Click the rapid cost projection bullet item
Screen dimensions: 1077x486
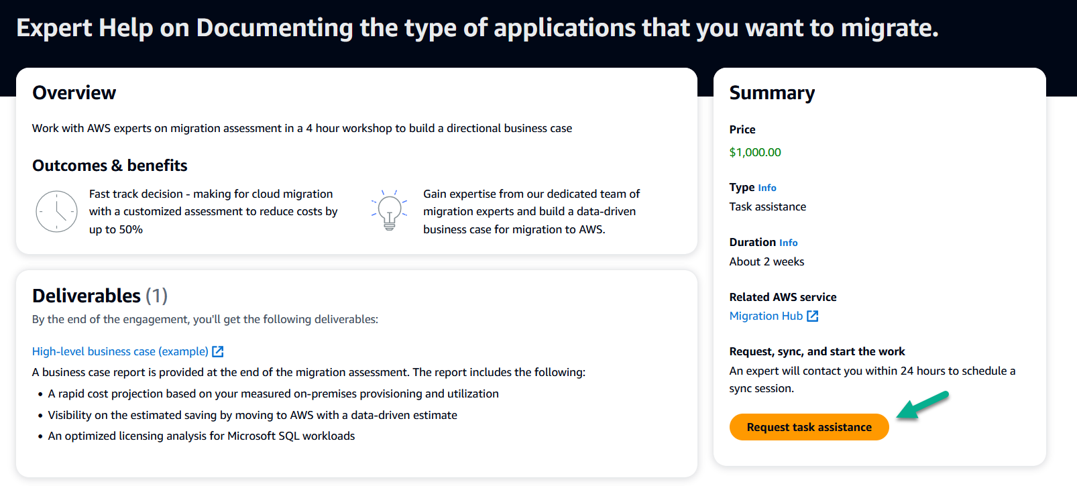tap(273, 393)
